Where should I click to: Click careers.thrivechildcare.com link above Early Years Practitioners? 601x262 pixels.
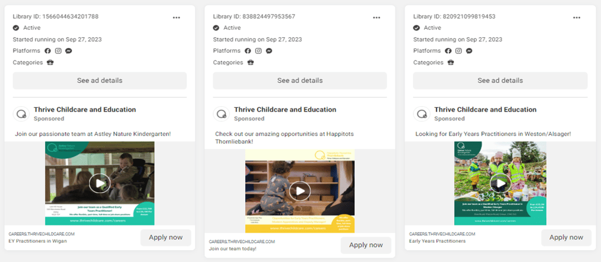click(442, 234)
